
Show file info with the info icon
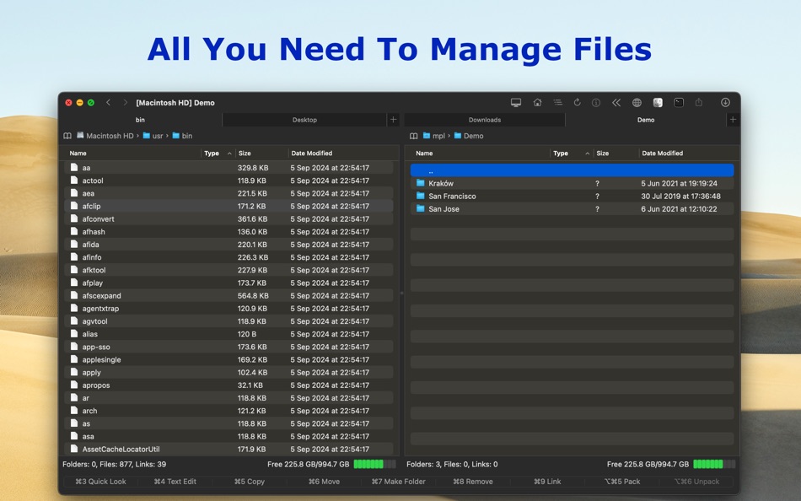[x=595, y=103]
